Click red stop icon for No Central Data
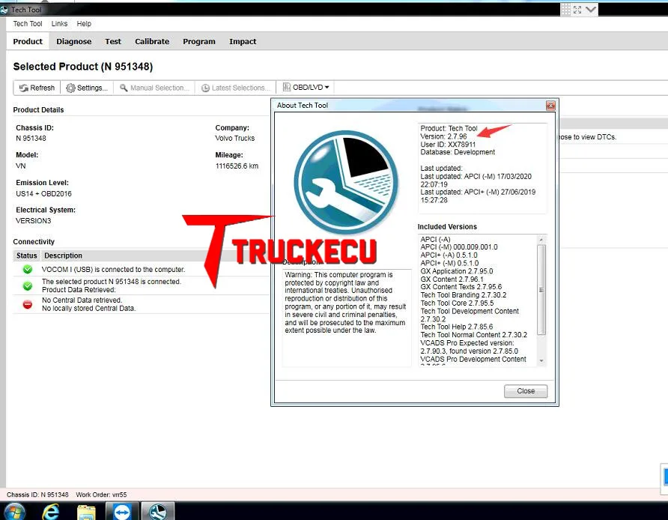 click(x=28, y=304)
